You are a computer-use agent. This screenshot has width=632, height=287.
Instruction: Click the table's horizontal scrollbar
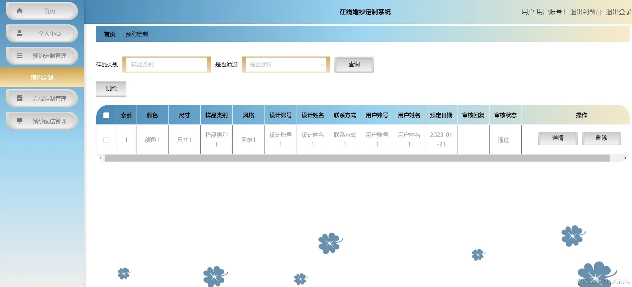coord(357,158)
